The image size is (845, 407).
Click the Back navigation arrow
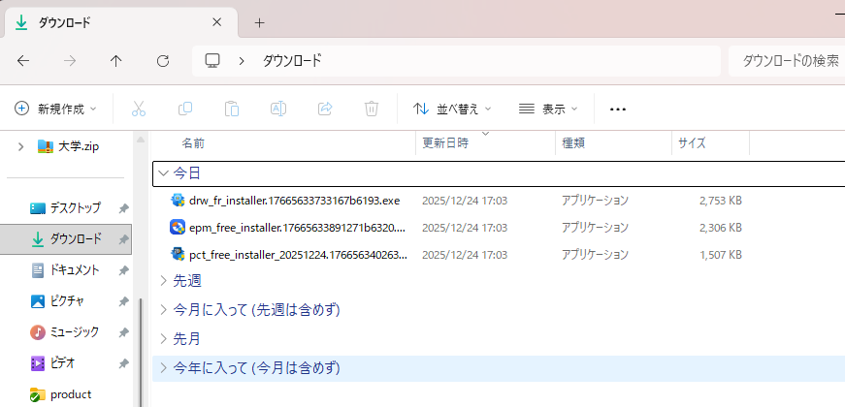23,61
